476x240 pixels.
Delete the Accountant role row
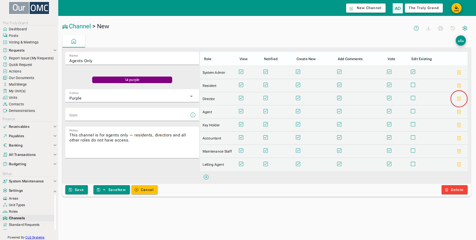pos(459,138)
